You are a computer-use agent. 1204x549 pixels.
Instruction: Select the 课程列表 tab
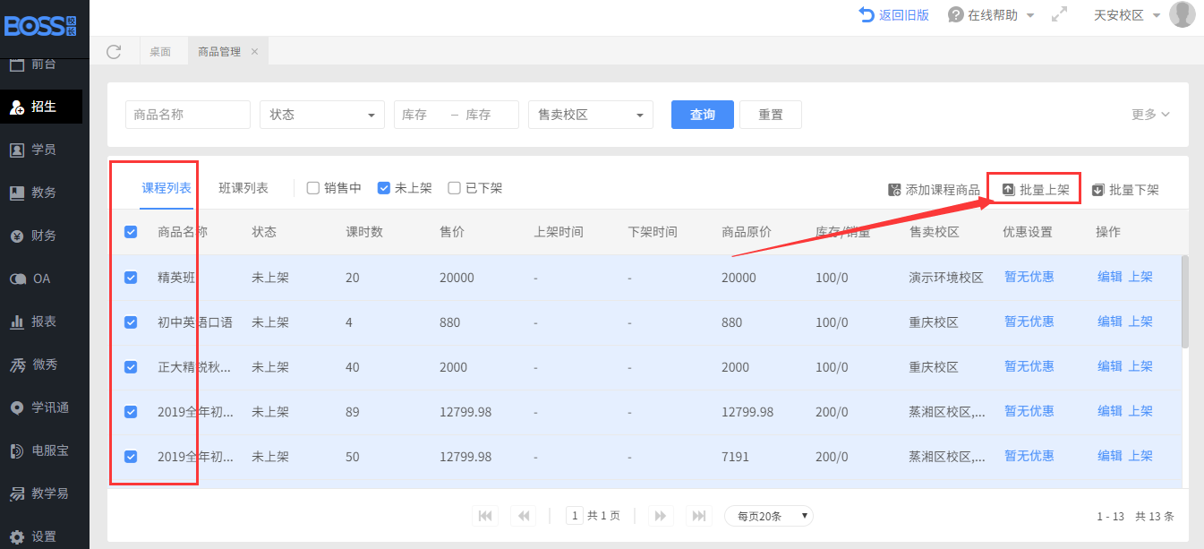pos(167,188)
